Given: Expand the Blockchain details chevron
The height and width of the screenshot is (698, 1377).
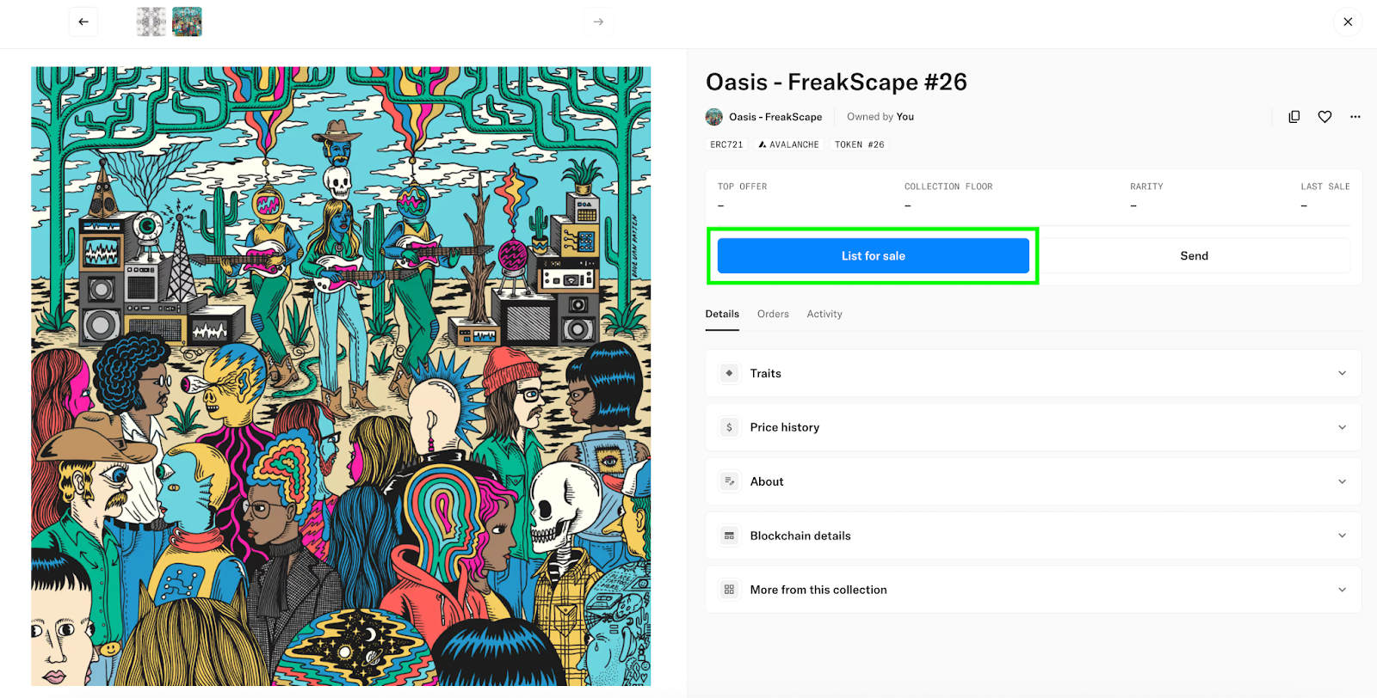Looking at the screenshot, I should pyautogui.click(x=1342, y=536).
